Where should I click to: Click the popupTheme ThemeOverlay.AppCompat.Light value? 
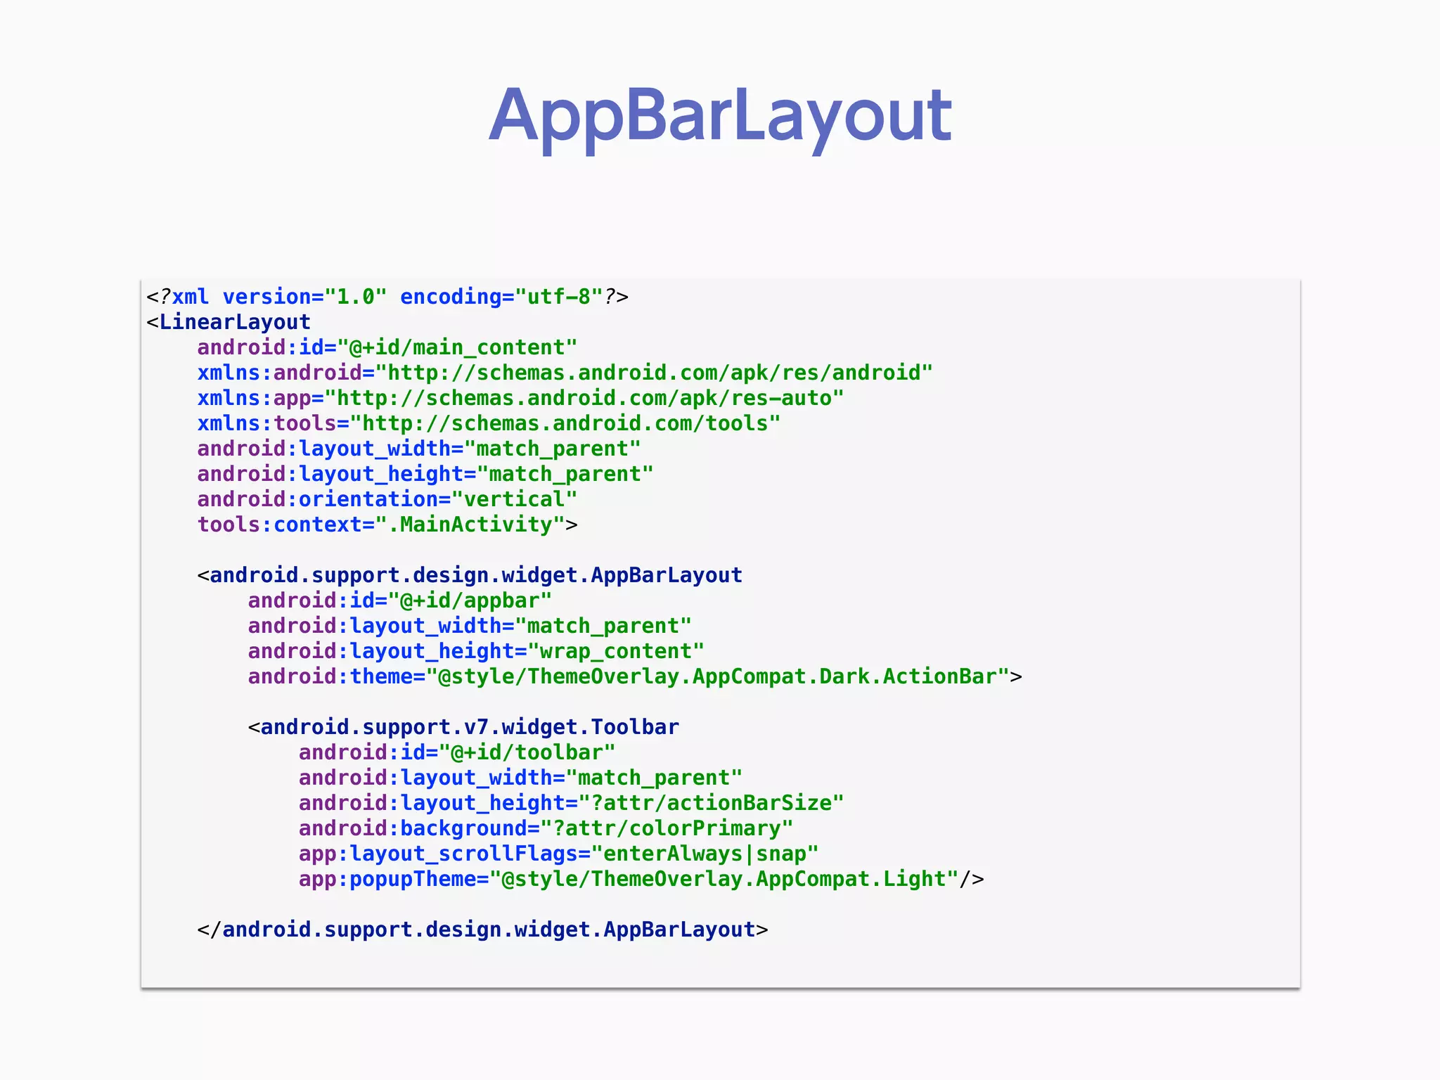724,879
